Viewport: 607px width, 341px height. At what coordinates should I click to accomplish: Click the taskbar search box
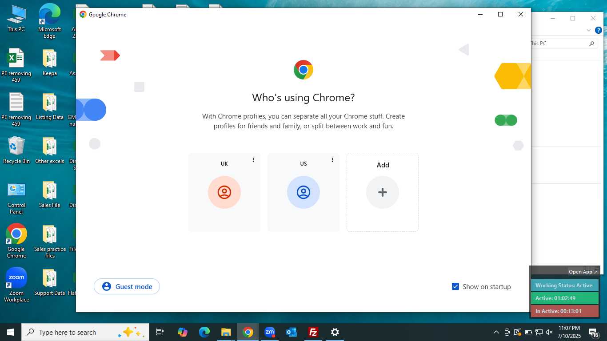tap(85, 332)
